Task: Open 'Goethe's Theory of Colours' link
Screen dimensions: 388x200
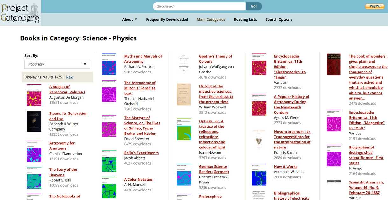Action: click(x=216, y=59)
